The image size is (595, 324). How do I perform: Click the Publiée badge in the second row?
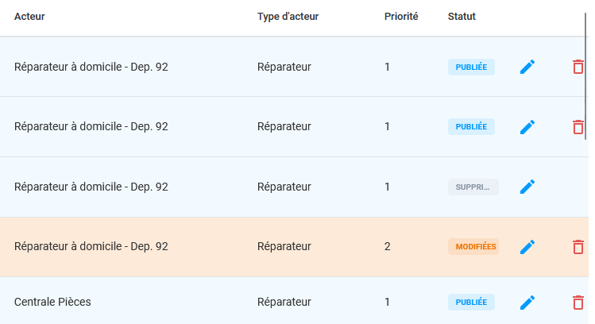pos(471,127)
